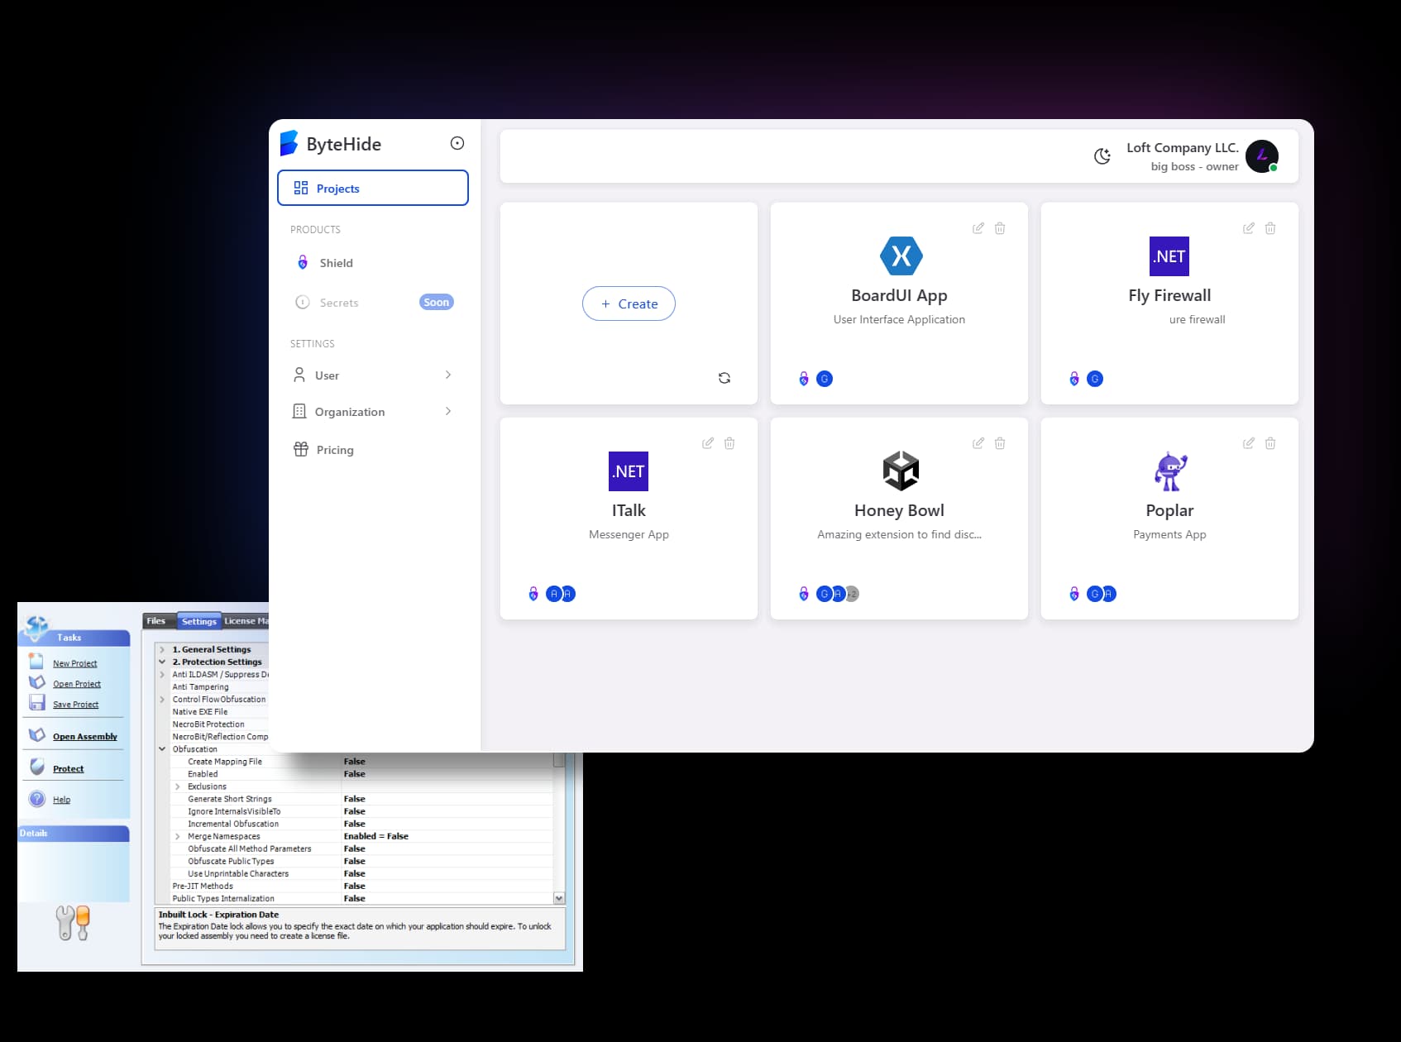Image resolution: width=1401 pixels, height=1042 pixels.
Task: Expand Anti ILDASM row
Action: (162, 675)
